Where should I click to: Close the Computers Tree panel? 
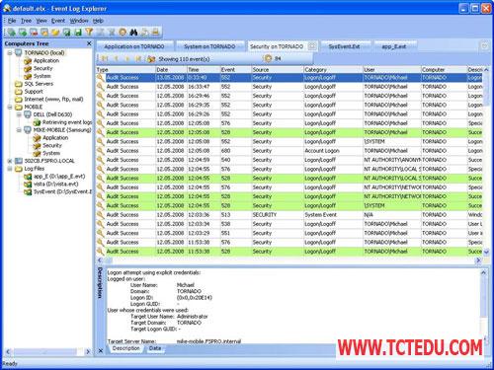coord(89,43)
